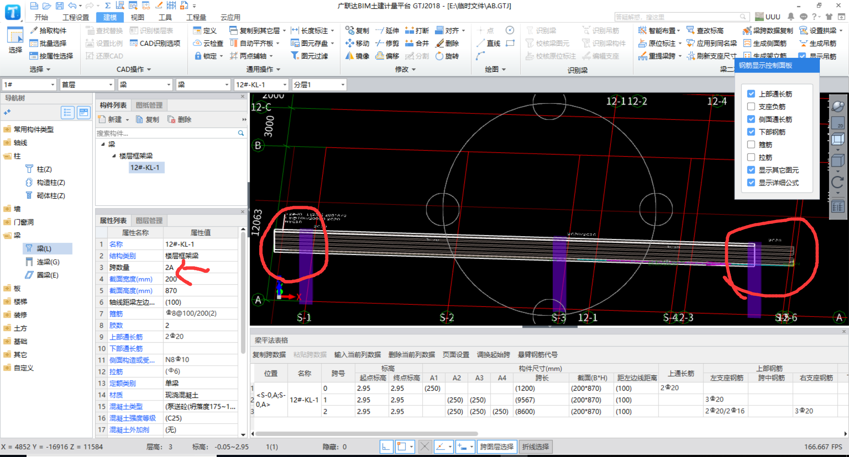The image size is (849, 457).
Task: Click 悬臂钢筋代号 button
Action: coord(538,355)
